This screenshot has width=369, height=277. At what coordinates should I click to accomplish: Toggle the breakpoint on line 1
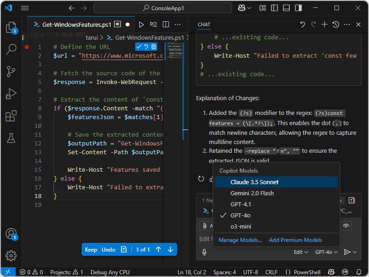(x=27, y=47)
